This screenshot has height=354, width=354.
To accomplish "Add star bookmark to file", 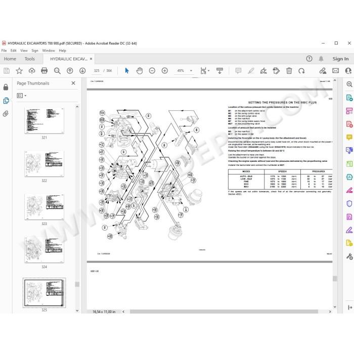I will (x=19, y=71).
